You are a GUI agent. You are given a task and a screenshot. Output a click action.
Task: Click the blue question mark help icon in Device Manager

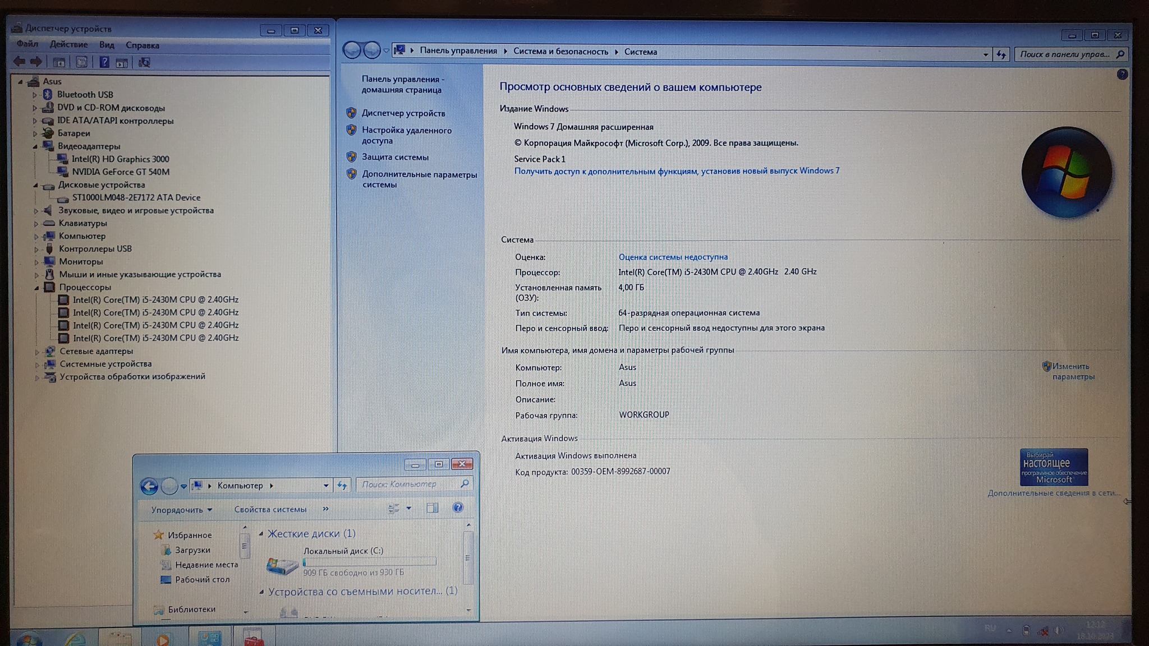pyautogui.click(x=104, y=62)
